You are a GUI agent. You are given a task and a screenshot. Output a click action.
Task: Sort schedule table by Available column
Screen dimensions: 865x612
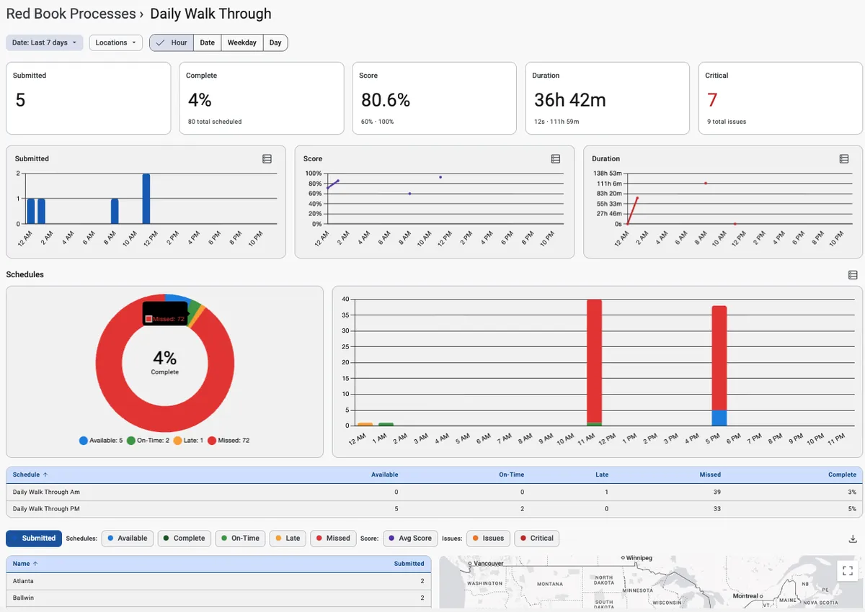(x=384, y=475)
